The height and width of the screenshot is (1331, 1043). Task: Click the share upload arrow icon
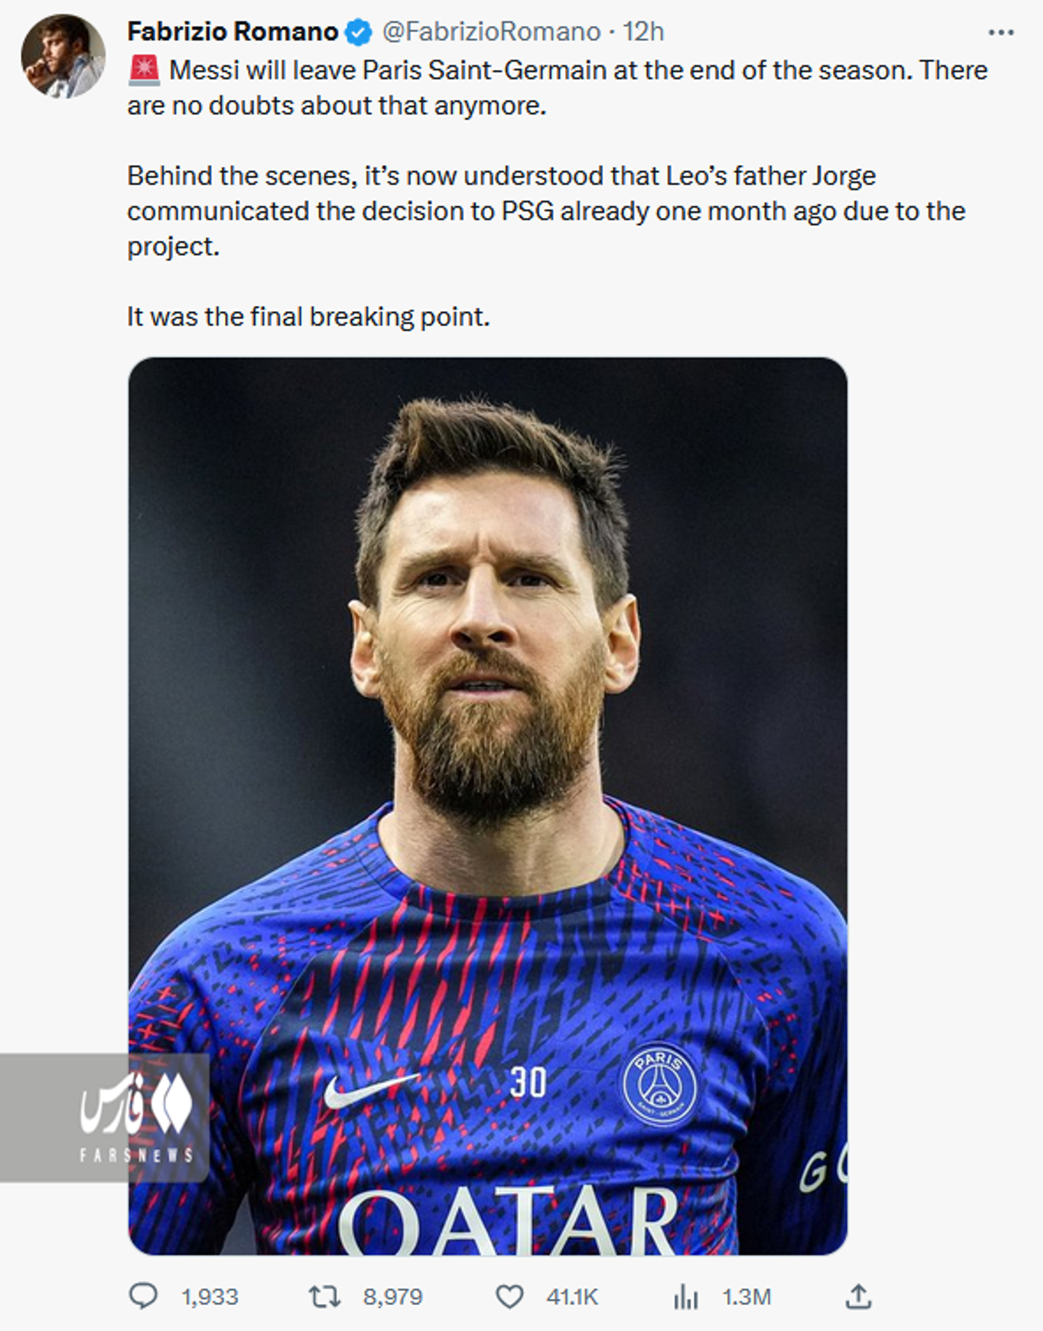[x=858, y=1296]
